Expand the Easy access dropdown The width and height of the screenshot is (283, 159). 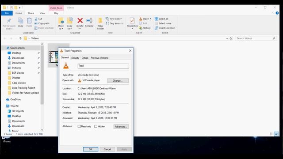coord(115,23)
